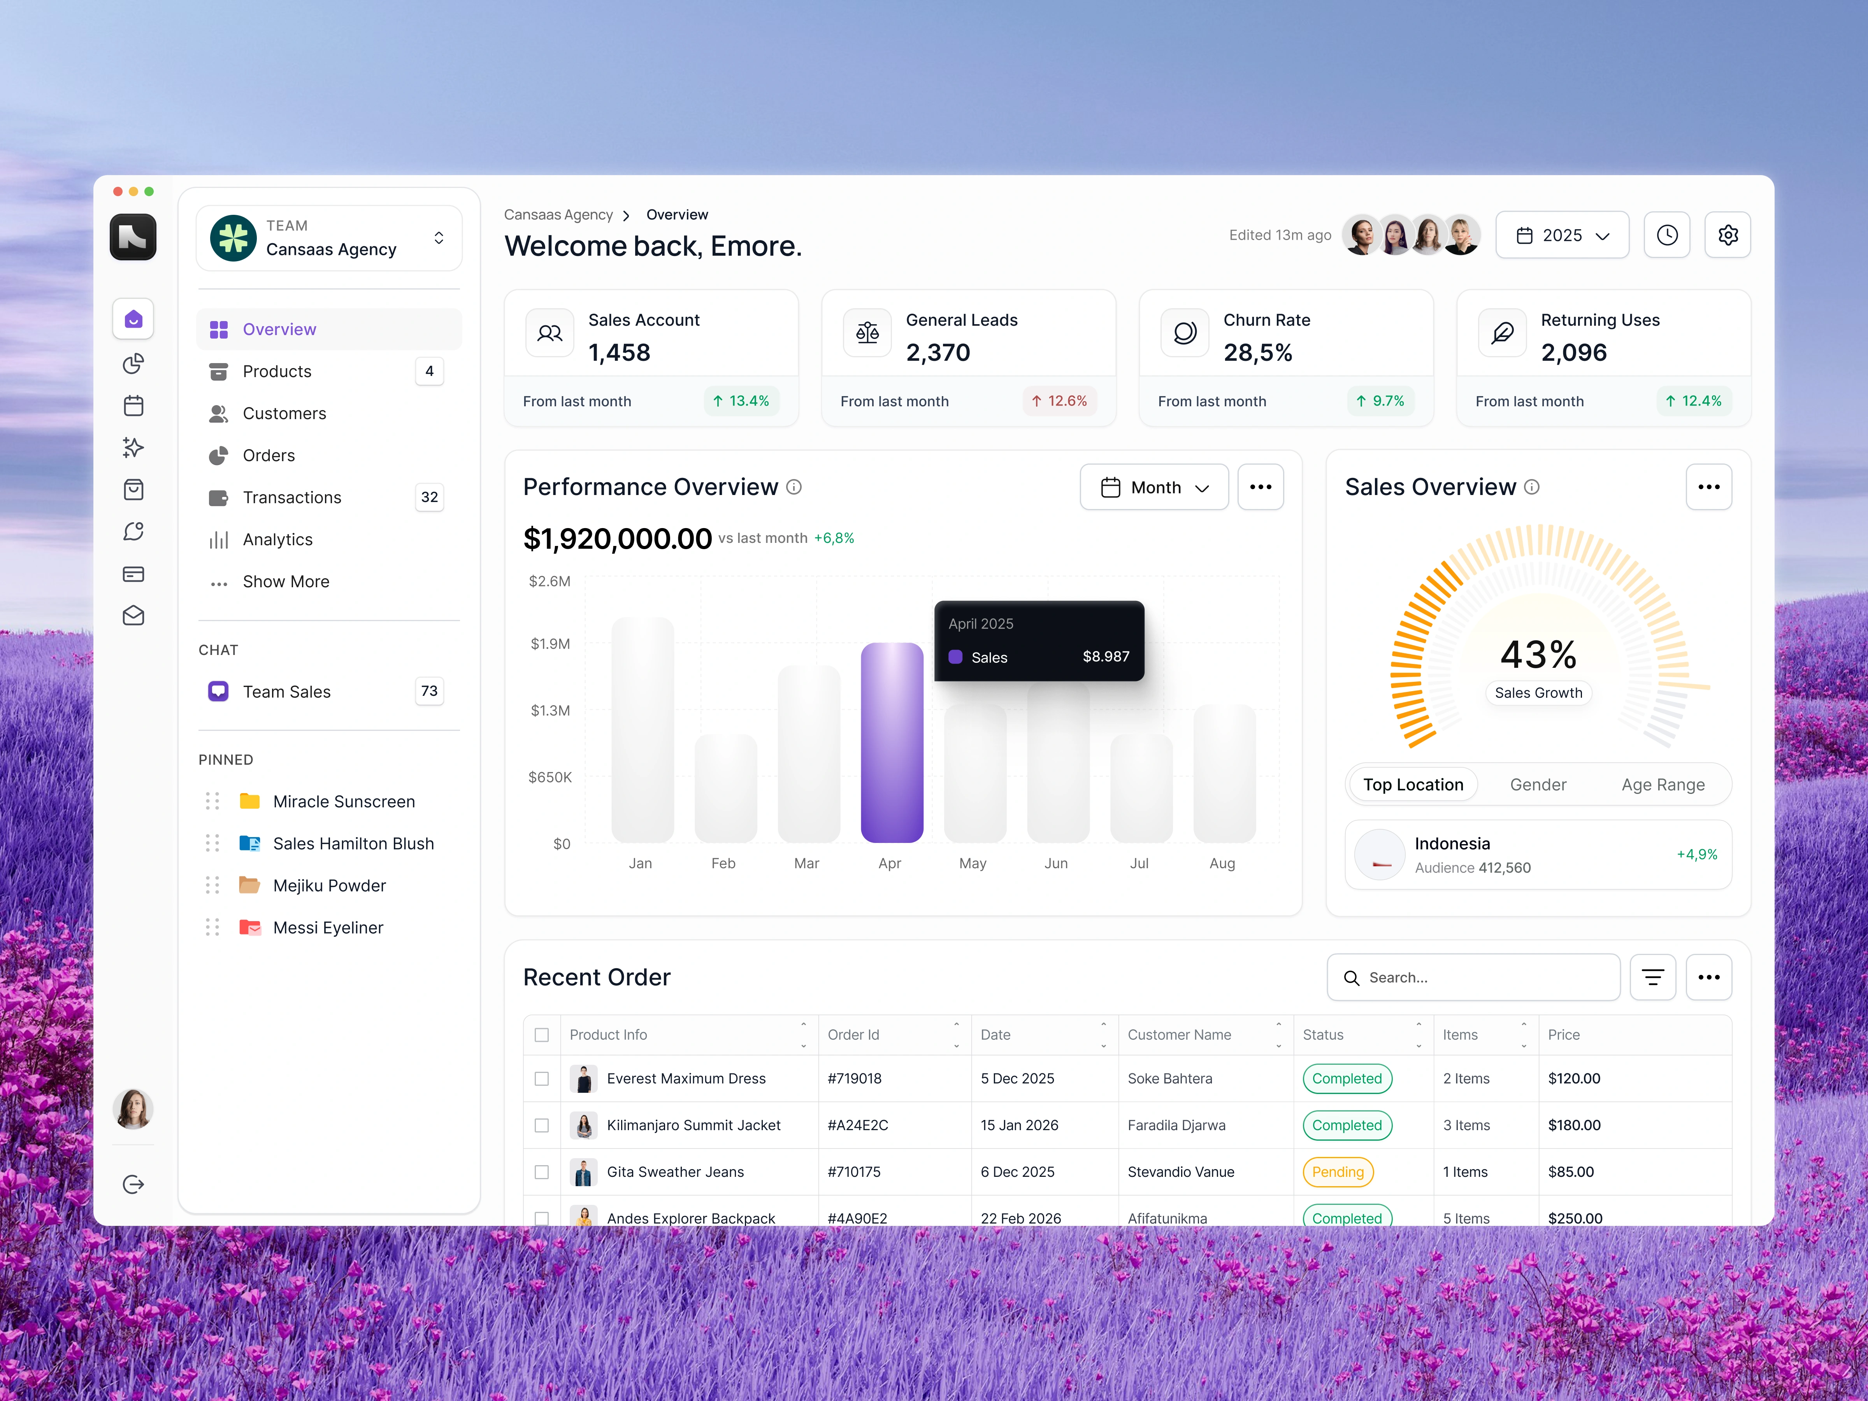Click the credit card icon in rail
Viewport: 1868px width, 1401px height.
point(133,574)
